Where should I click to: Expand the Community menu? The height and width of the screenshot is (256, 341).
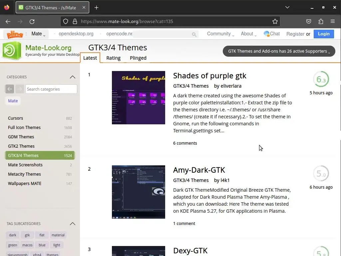(x=220, y=34)
